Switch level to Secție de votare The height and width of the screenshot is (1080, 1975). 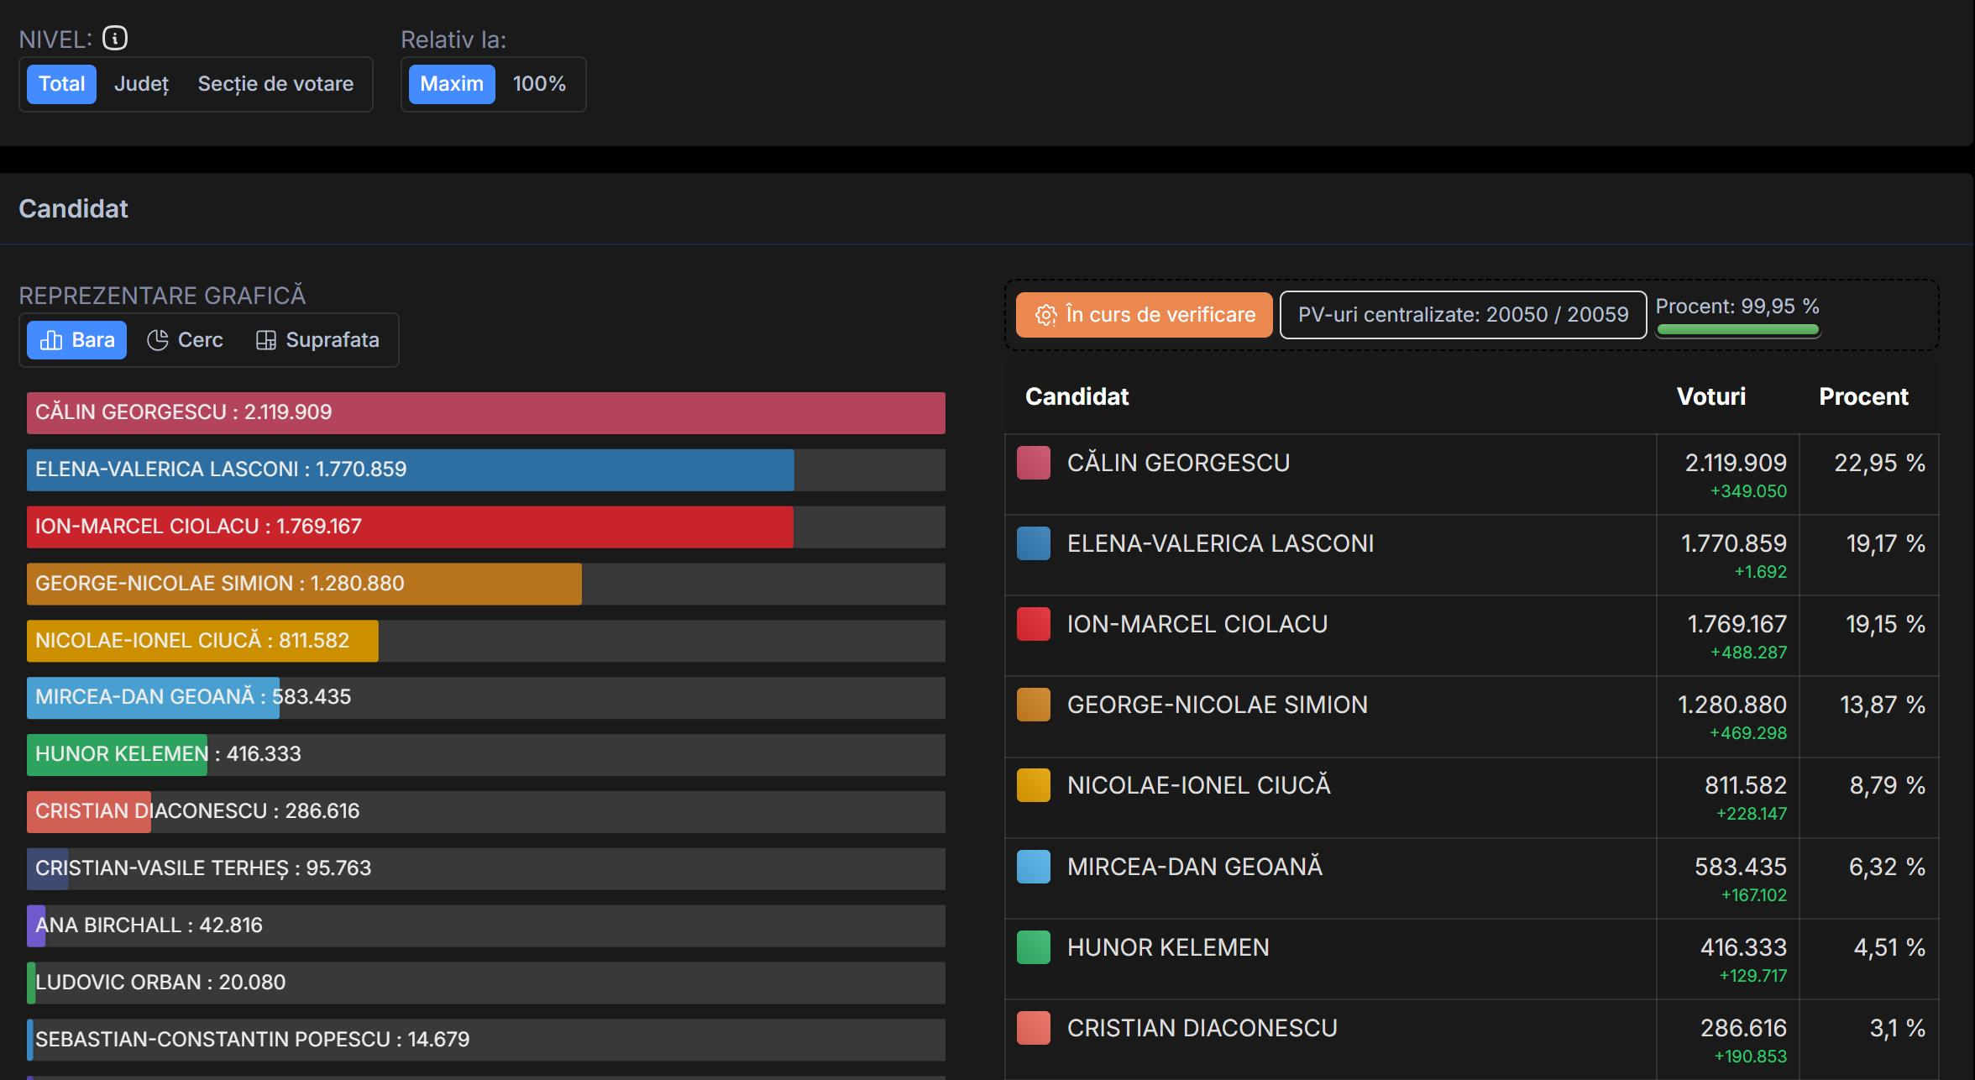tap(275, 84)
